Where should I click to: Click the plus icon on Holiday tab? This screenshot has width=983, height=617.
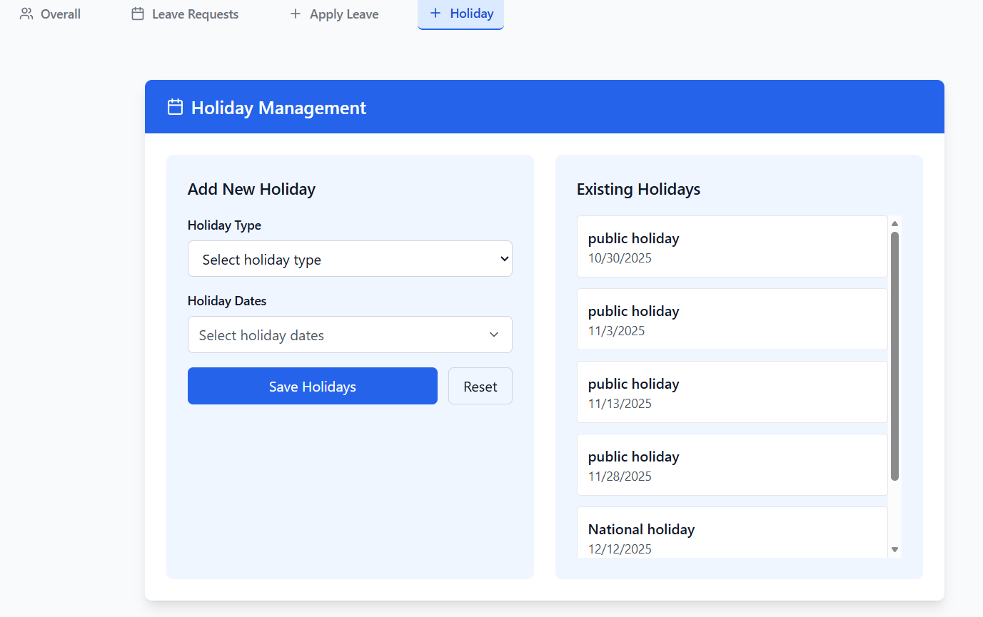click(435, 13)
